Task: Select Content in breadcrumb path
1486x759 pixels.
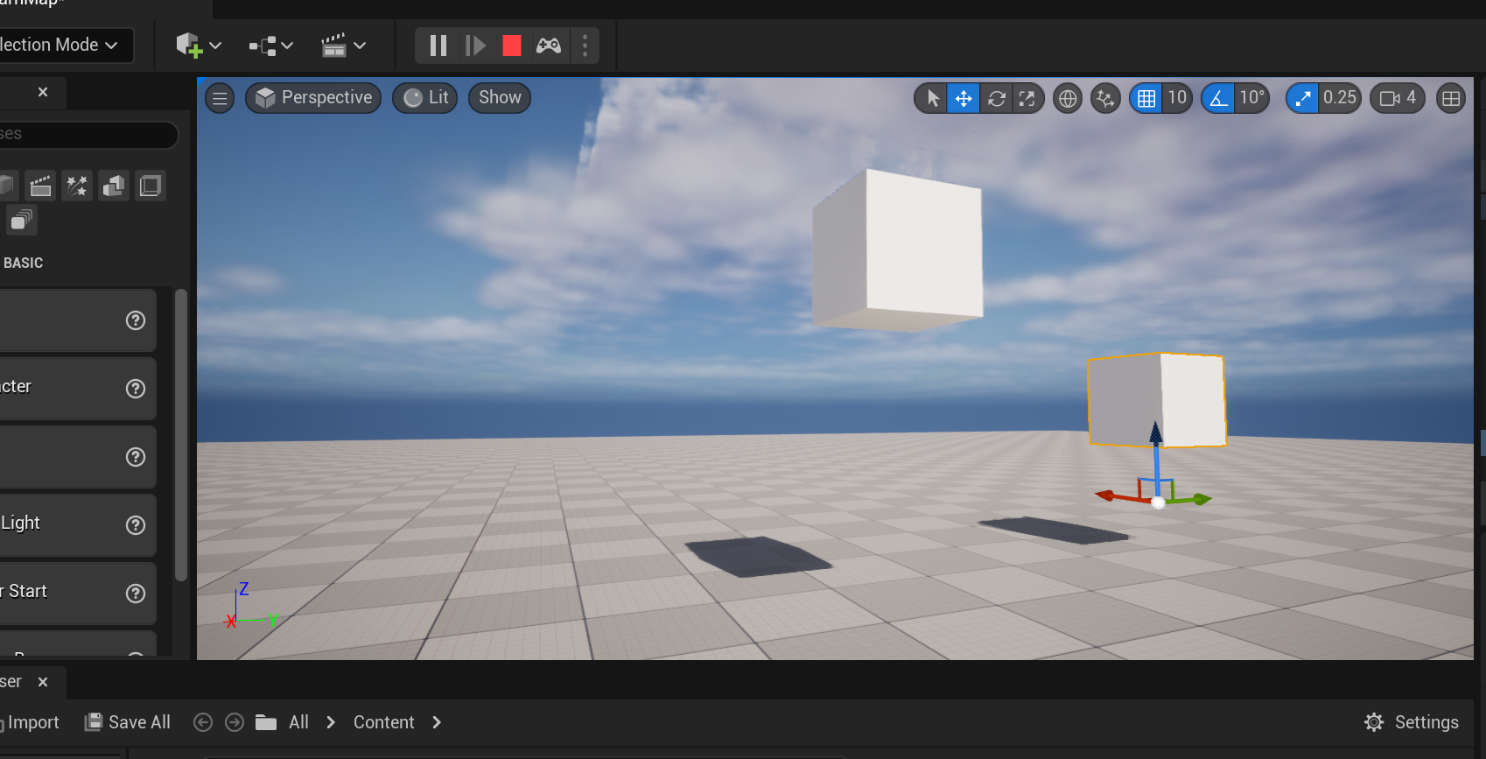Action: click(x=383, y=722)
